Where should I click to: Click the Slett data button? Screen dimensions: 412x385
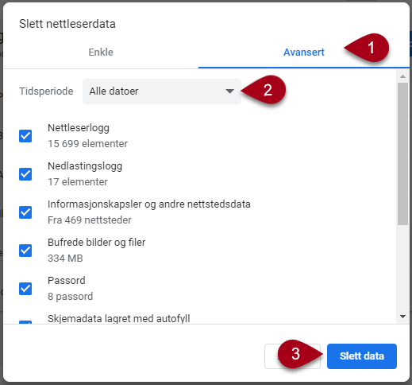coord(362,356)
